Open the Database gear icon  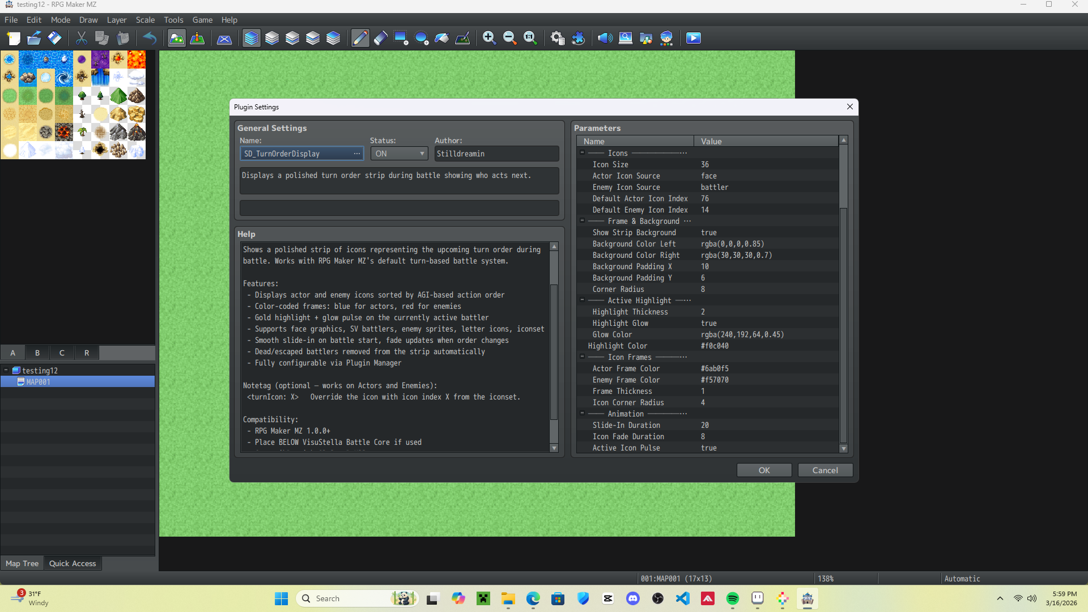click(x=558, y=39)
